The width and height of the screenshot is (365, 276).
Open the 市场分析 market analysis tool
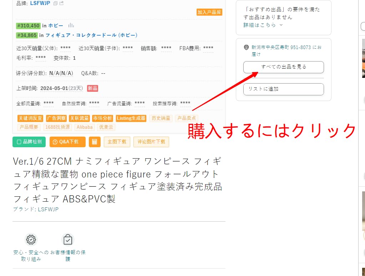[102, 118]
